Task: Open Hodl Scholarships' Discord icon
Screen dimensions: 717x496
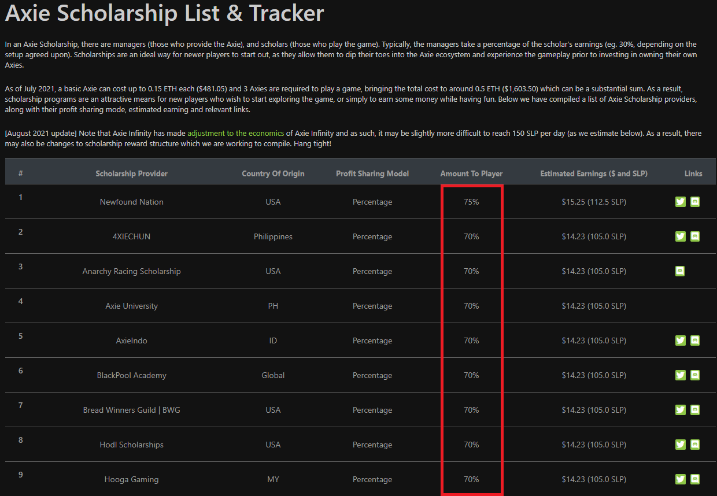Action: (695, 445)
